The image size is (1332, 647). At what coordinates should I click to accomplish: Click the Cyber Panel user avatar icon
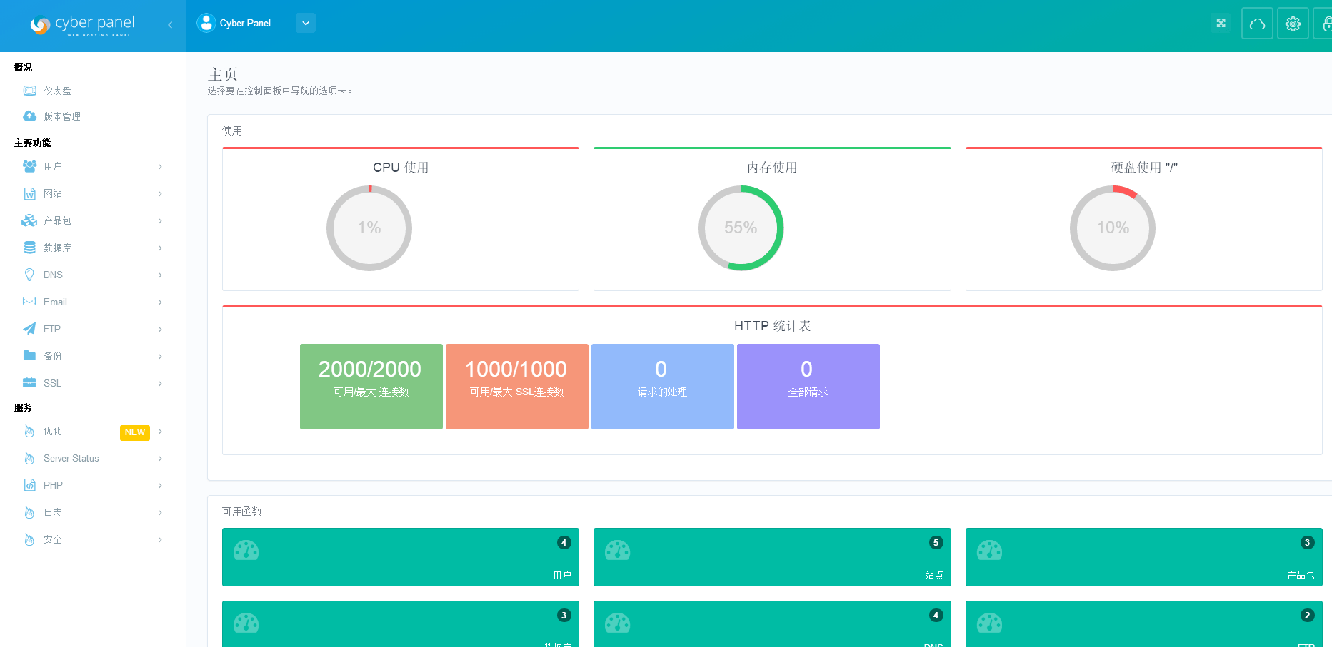click(206, 24)
